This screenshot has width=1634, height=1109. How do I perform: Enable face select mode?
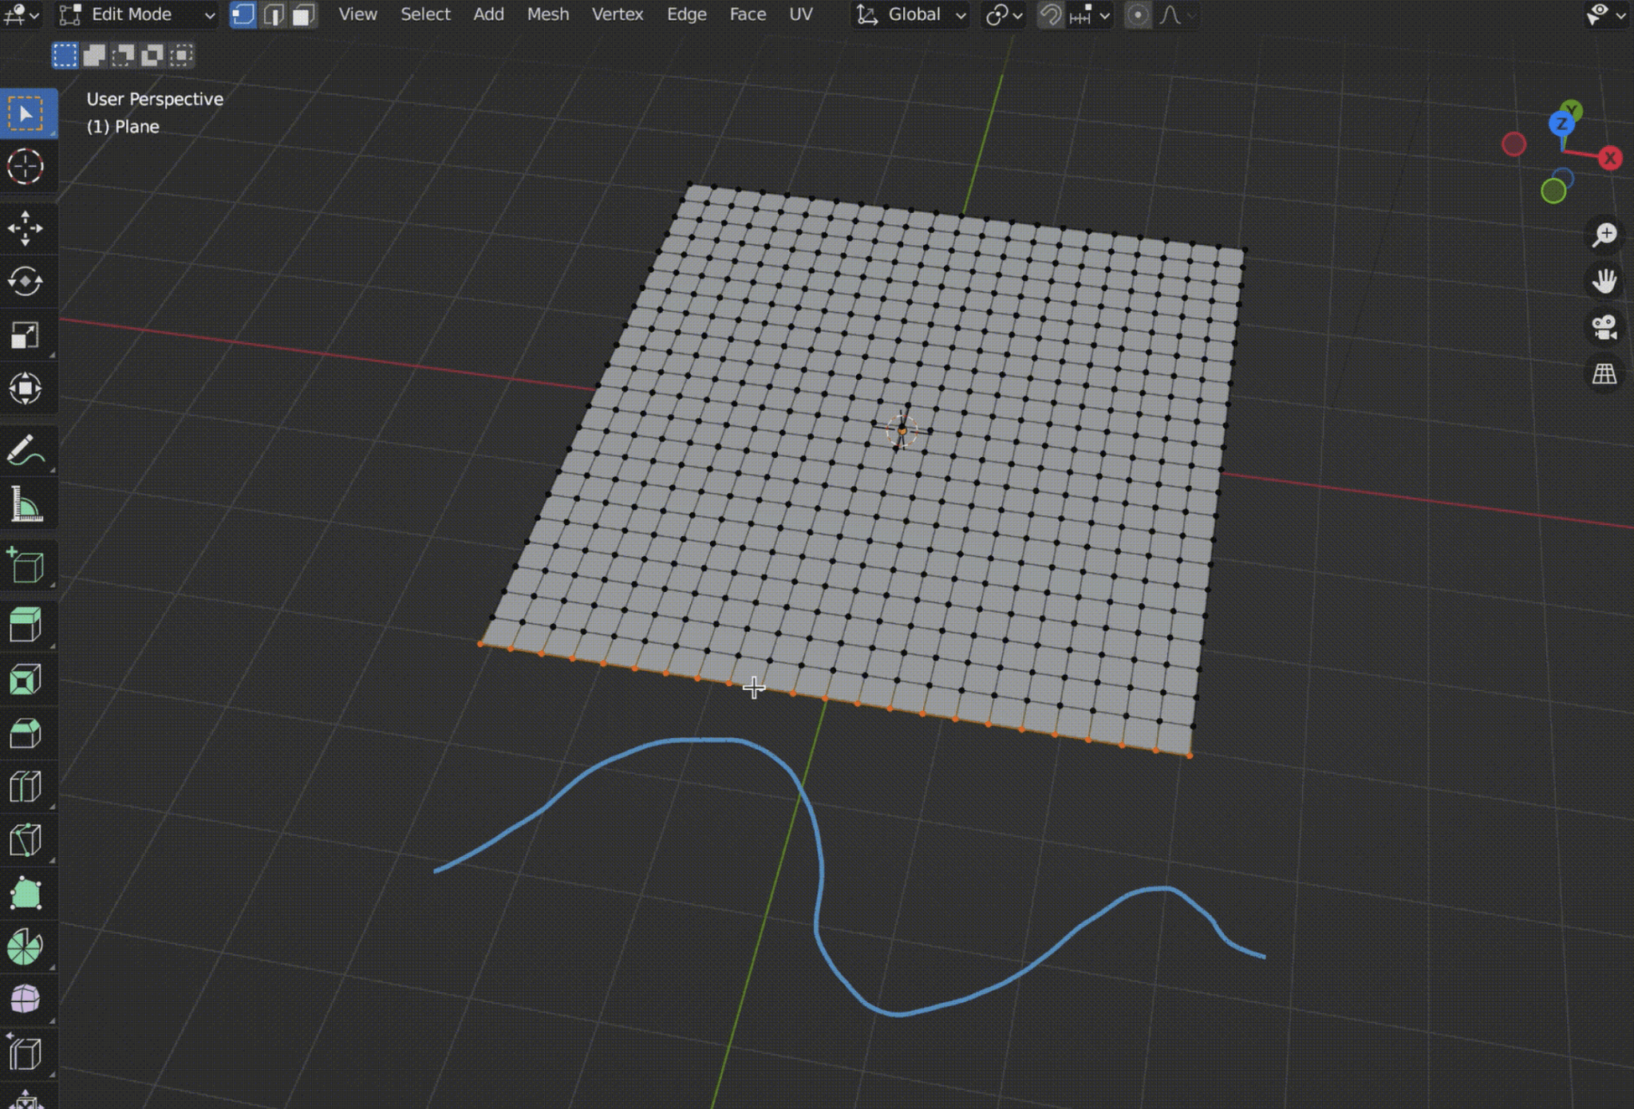[302, 14]
